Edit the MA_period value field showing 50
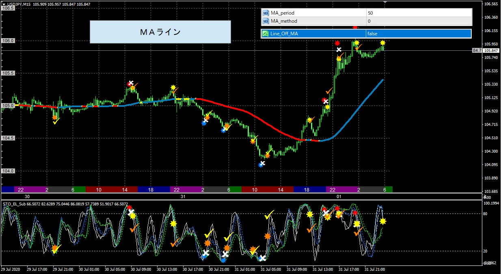Image resolution: width=501 pixels, height=274 pixels. 418,13
